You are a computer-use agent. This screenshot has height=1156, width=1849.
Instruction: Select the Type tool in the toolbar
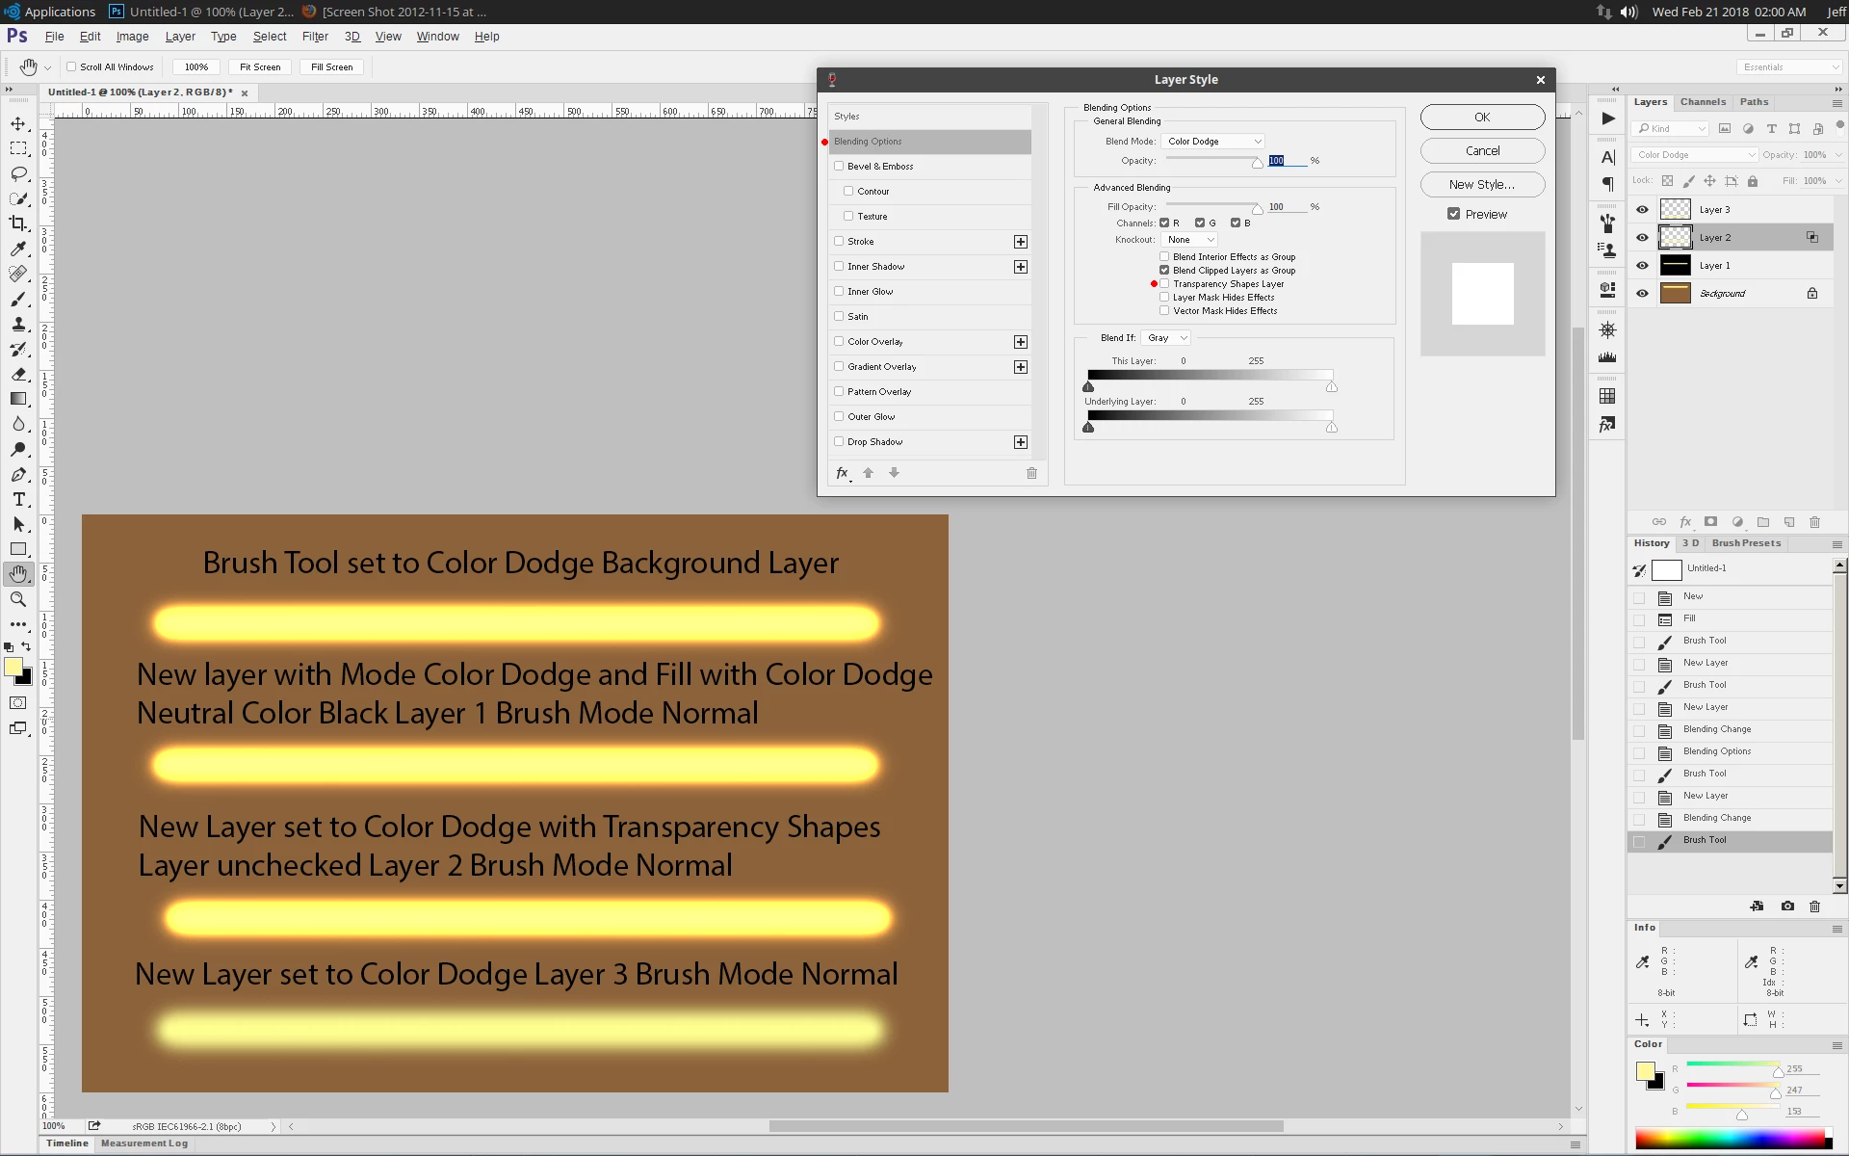(x=18, y=499)
